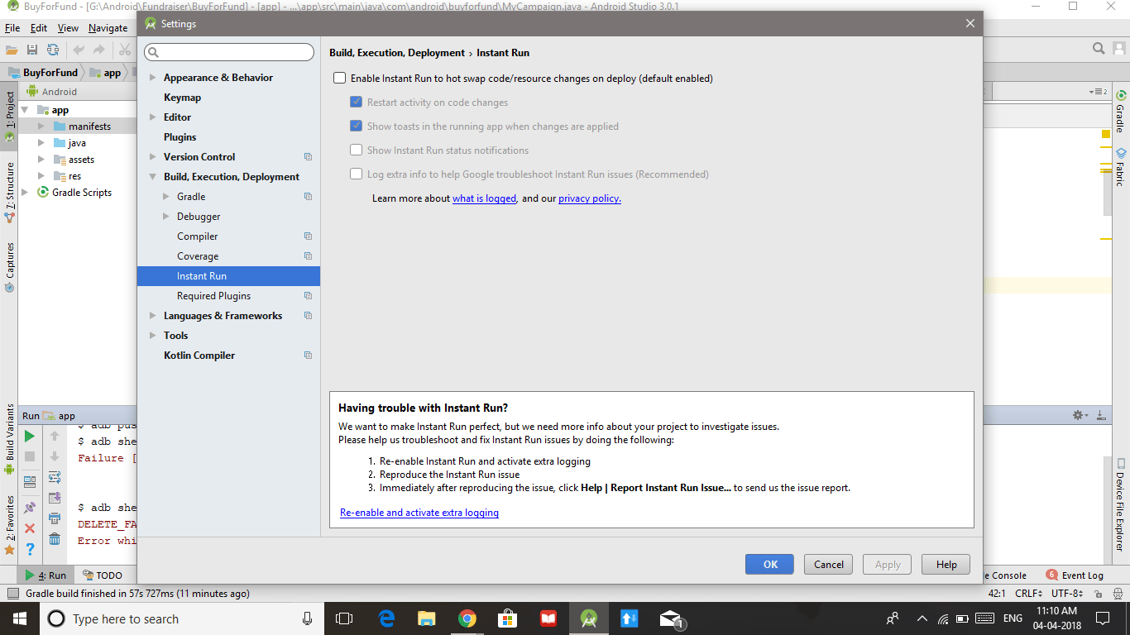Open the Android Studio taskbar icon
1130x635 pixels.
(x=588, y=618)
